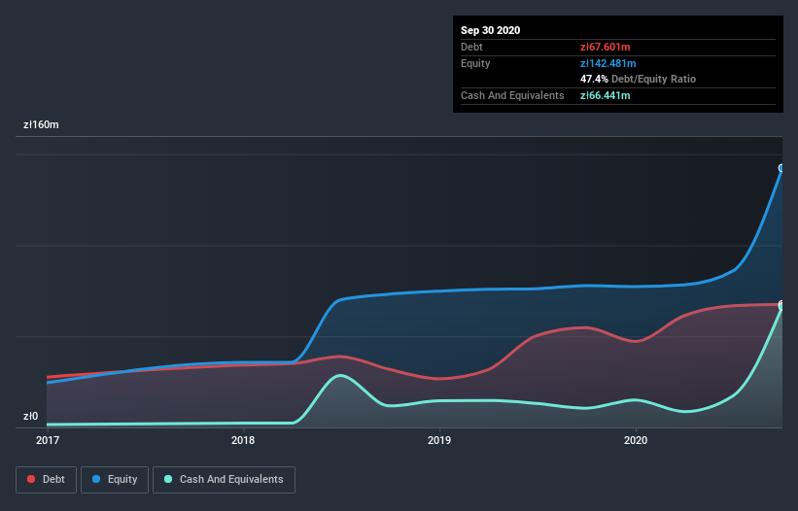Click the zł142.481m equity value
Viewport: 798px width, 511px height.
[x=608, y=63]
